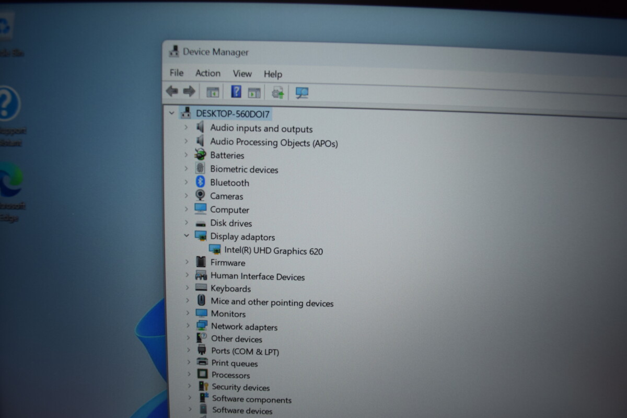Expand the Monitors category

187,313
